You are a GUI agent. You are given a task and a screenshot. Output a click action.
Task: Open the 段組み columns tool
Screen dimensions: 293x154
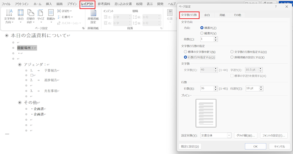coord(51,16)
